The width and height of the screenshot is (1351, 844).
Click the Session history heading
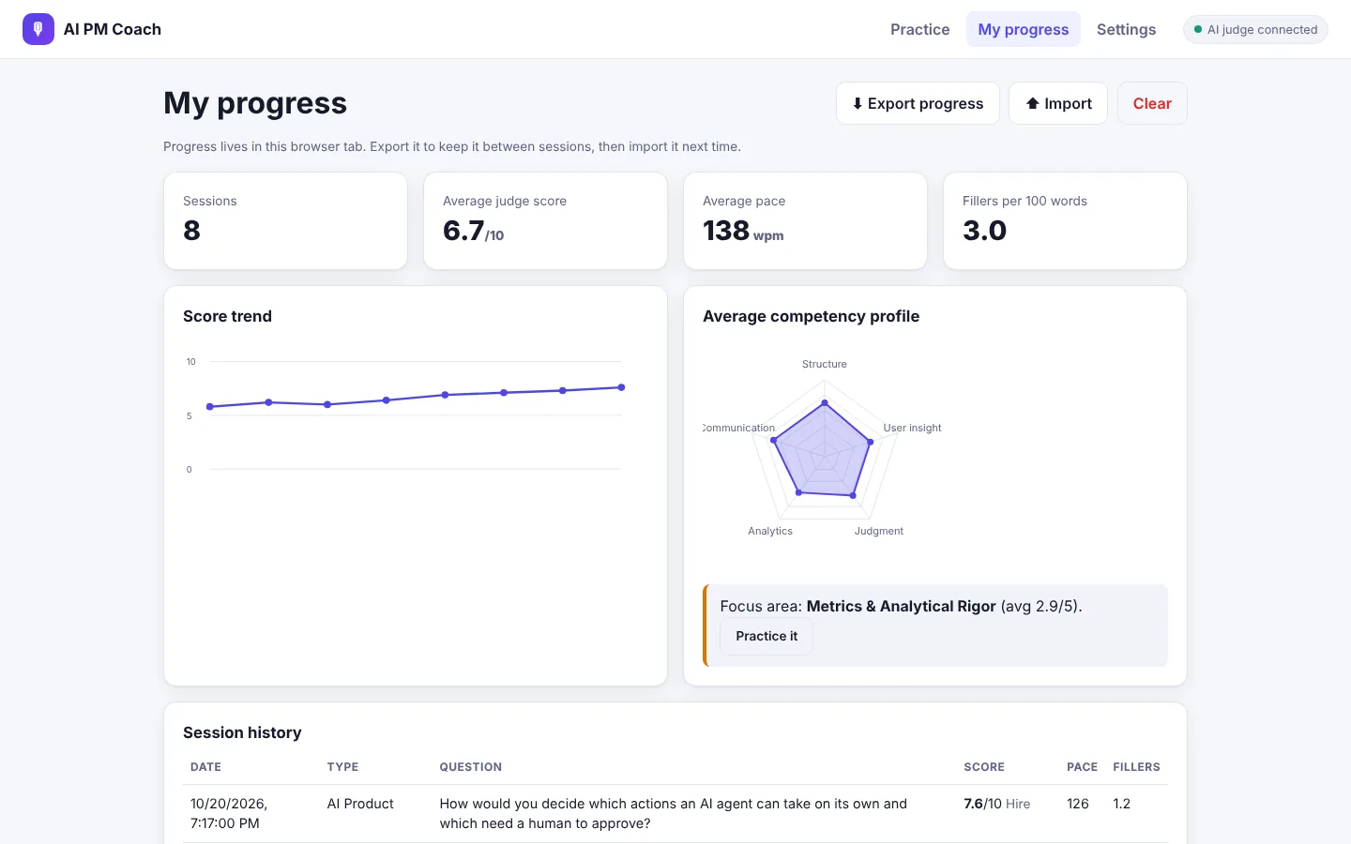point(242,732)
